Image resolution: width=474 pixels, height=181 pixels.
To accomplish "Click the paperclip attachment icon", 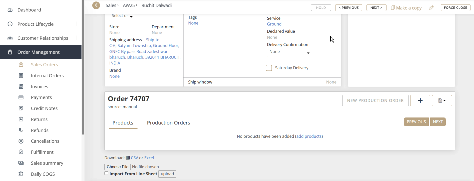I will (x=431, y=8).
